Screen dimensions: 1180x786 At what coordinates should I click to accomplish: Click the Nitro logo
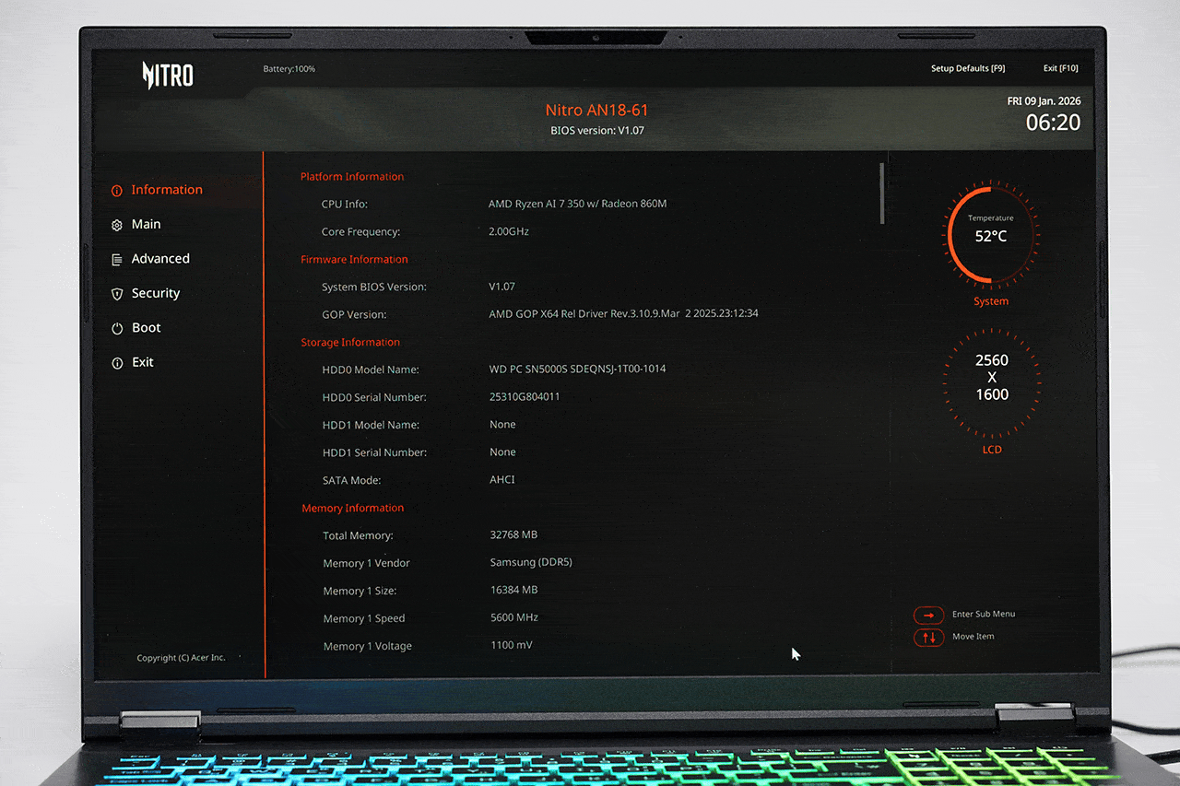[x=167, y=75]
